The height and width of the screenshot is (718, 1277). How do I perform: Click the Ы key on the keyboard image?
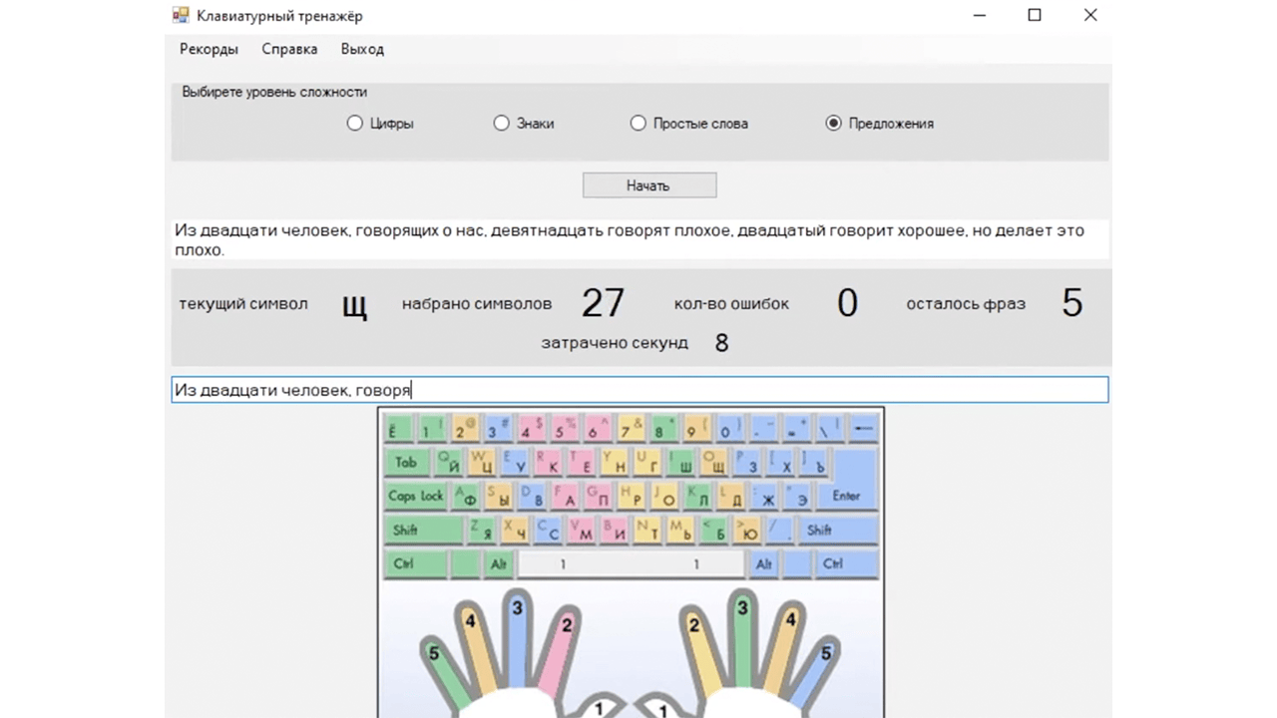500,496
